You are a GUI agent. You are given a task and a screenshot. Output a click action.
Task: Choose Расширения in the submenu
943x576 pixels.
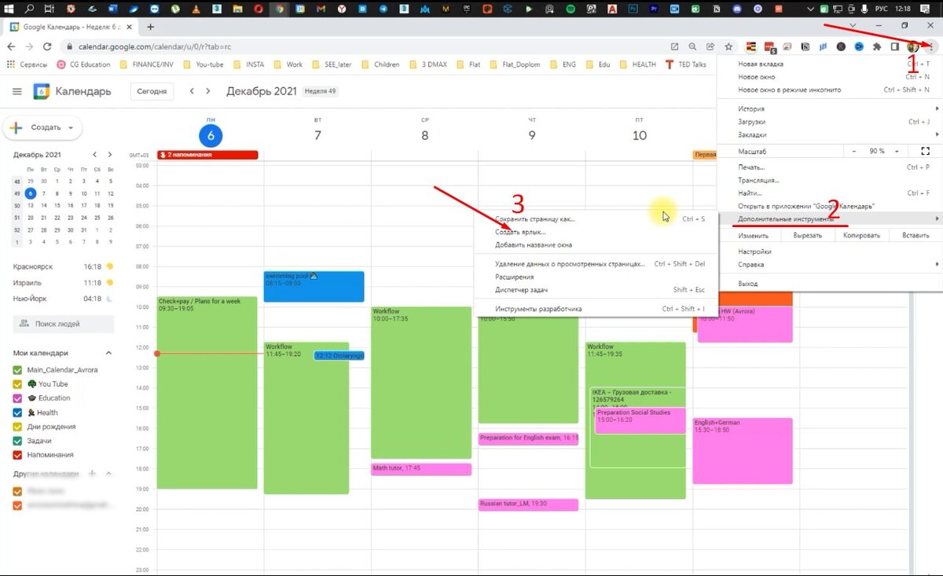tap(596, 277)
